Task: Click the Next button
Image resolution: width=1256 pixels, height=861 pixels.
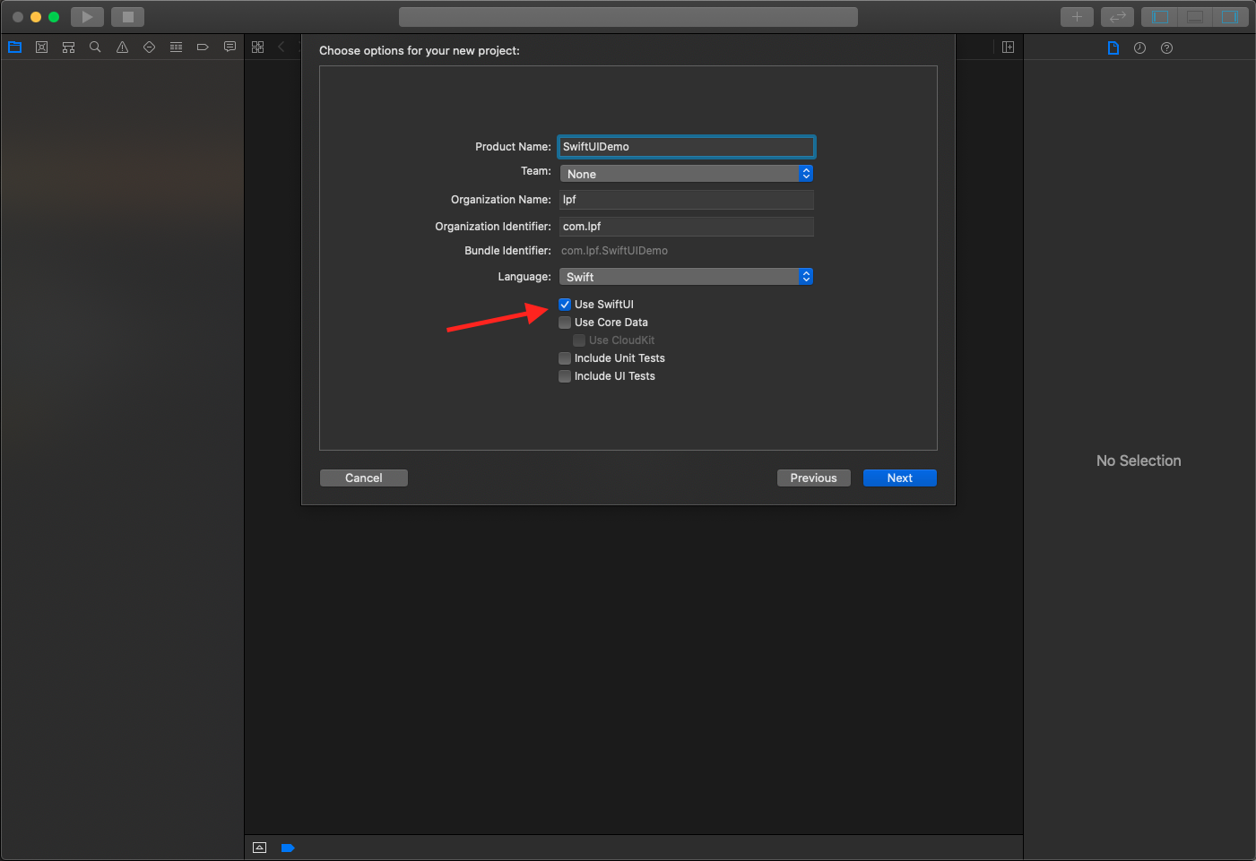Action: coord(900,478)
